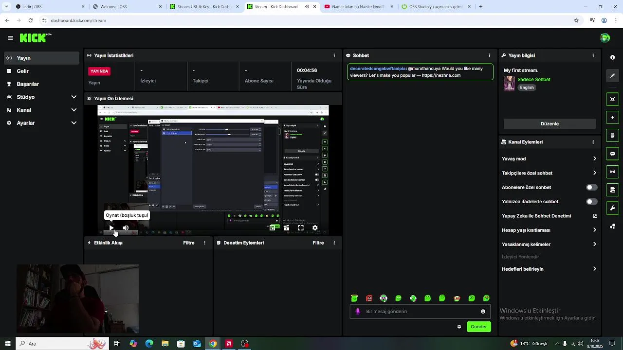Toggle Yalnızca ifadelerle sohbet switch
Viewport: 623px width, 350px height.
[591, 202]
